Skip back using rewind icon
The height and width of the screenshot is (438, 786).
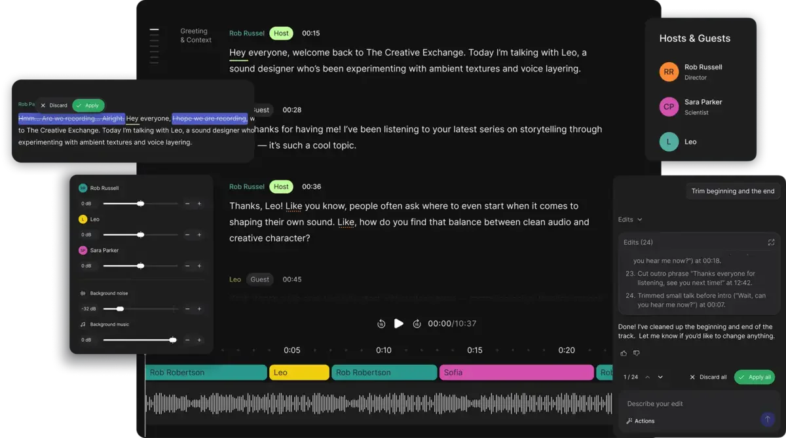pyautogui.click(x=381, y=323)
